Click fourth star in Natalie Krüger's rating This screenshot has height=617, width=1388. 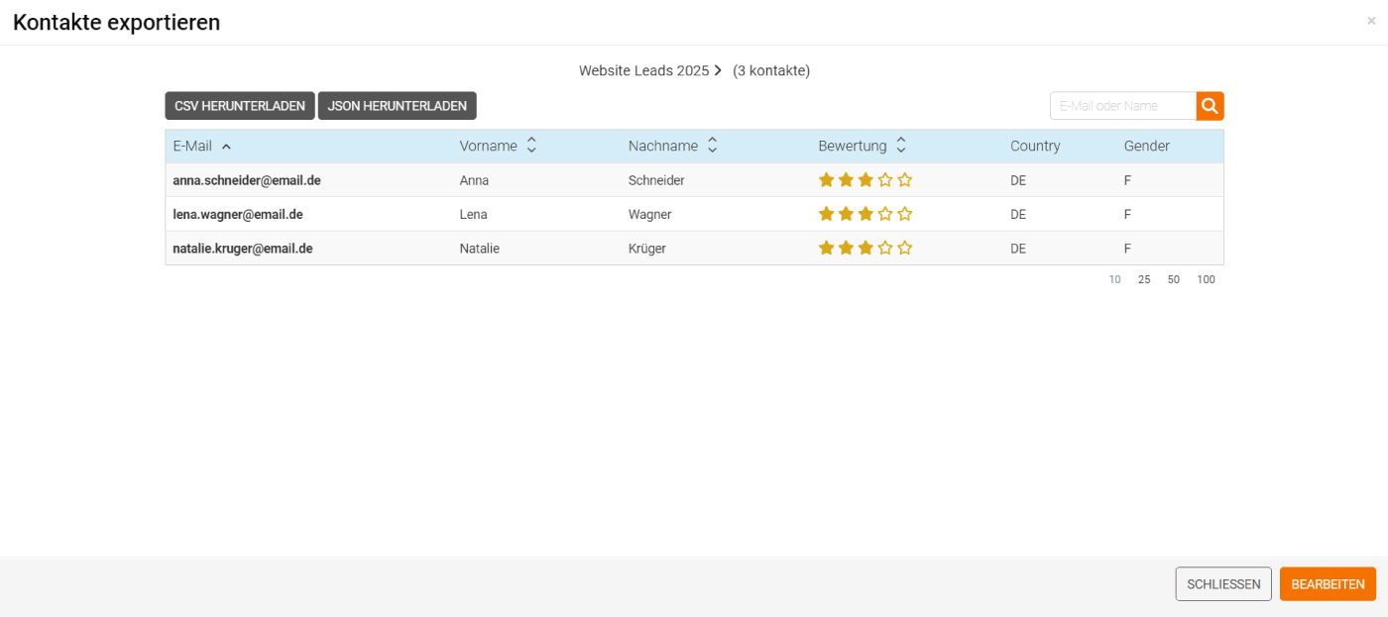[x=885, y=249]
